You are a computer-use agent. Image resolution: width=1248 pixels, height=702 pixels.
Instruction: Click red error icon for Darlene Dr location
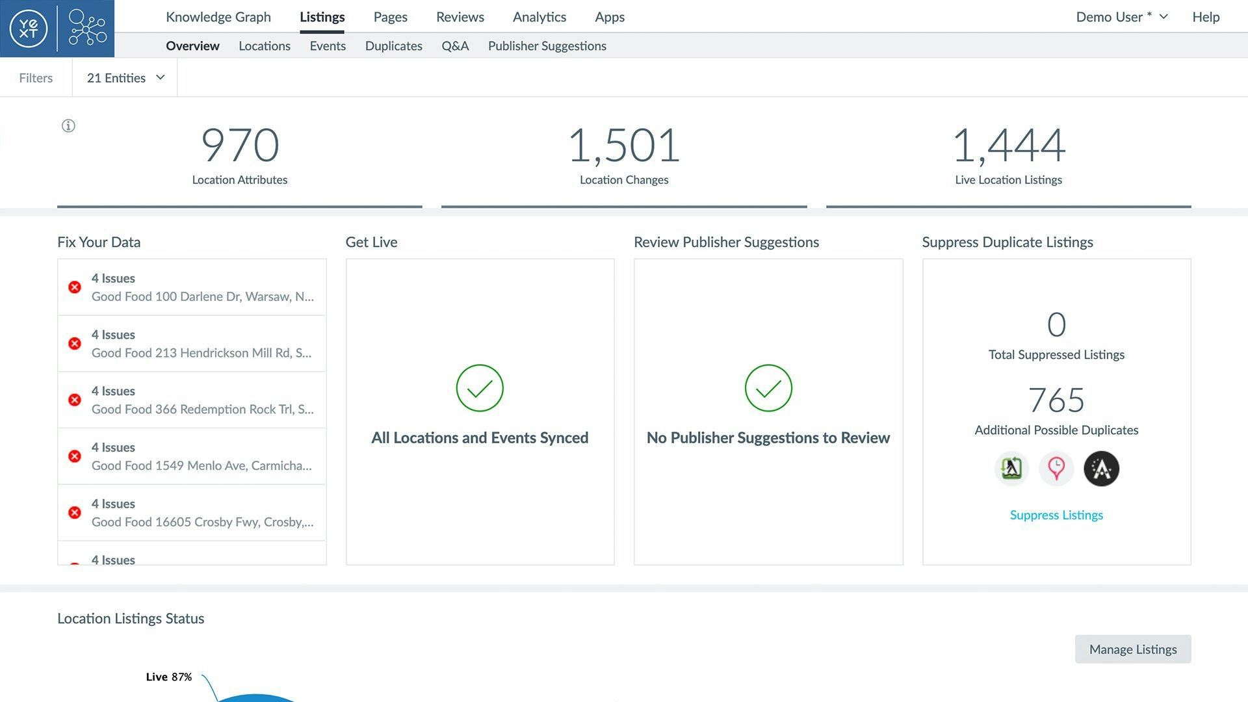click(x=75, y=287)
